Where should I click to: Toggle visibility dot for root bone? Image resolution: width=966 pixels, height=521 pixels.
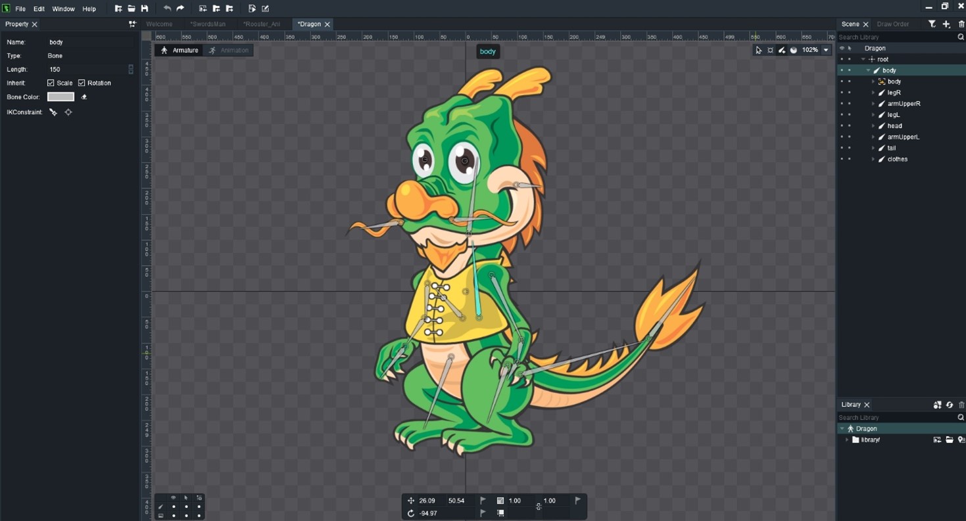point(842,59)
